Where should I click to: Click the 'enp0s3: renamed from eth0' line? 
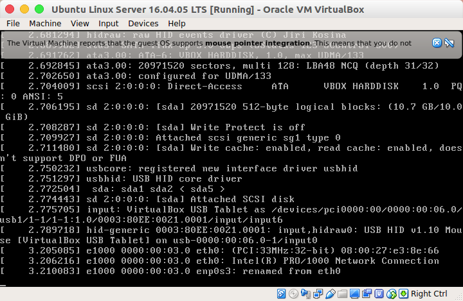pyautogui.click(x=170, y=271)
